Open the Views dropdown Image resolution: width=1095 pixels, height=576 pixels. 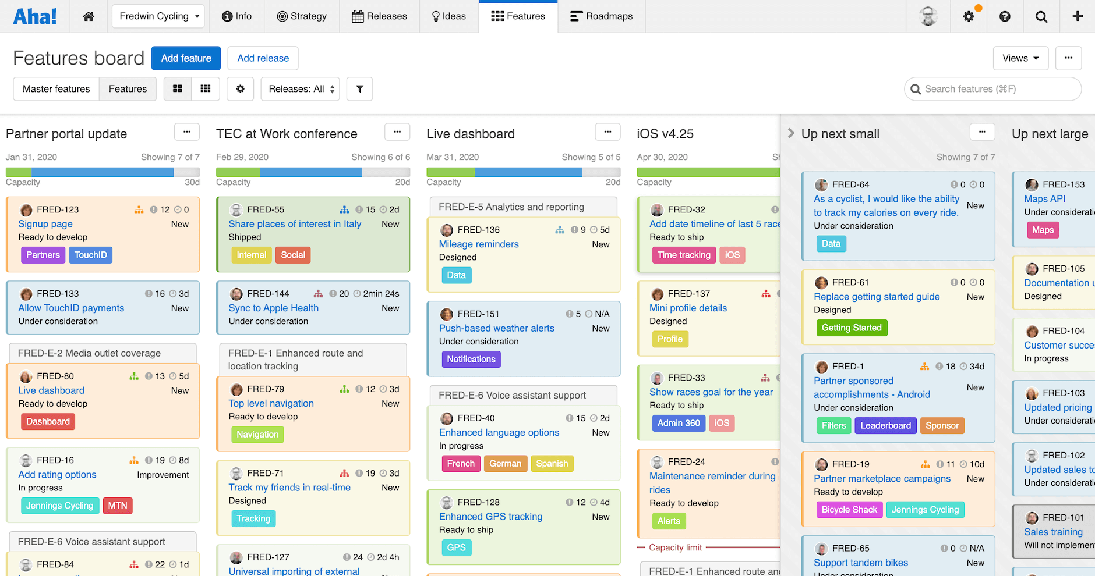coord(1020,58)
